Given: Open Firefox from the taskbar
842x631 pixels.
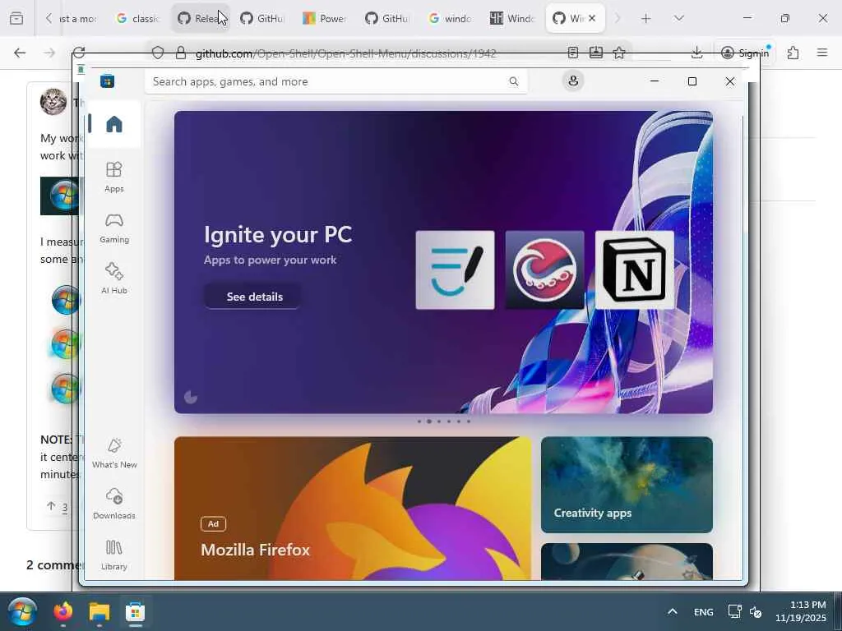Looking at the screenshot, I should [x=63, y=611].
